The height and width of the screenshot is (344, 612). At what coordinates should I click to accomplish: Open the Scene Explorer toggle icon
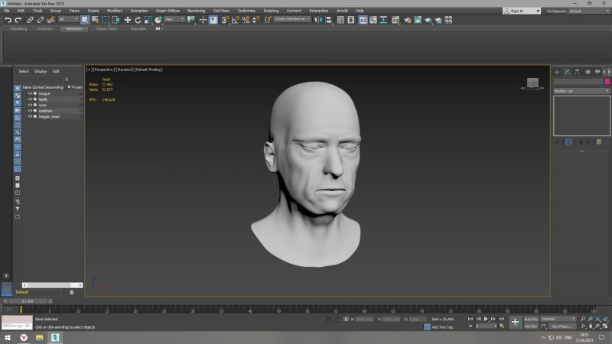pos(340,20)
